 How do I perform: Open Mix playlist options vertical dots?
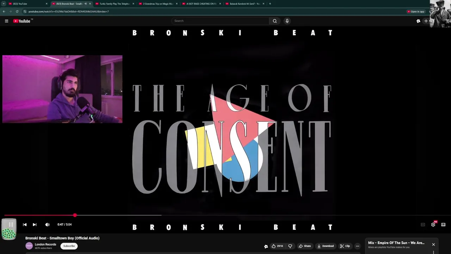pyautogui.click(x=433, y=252)
